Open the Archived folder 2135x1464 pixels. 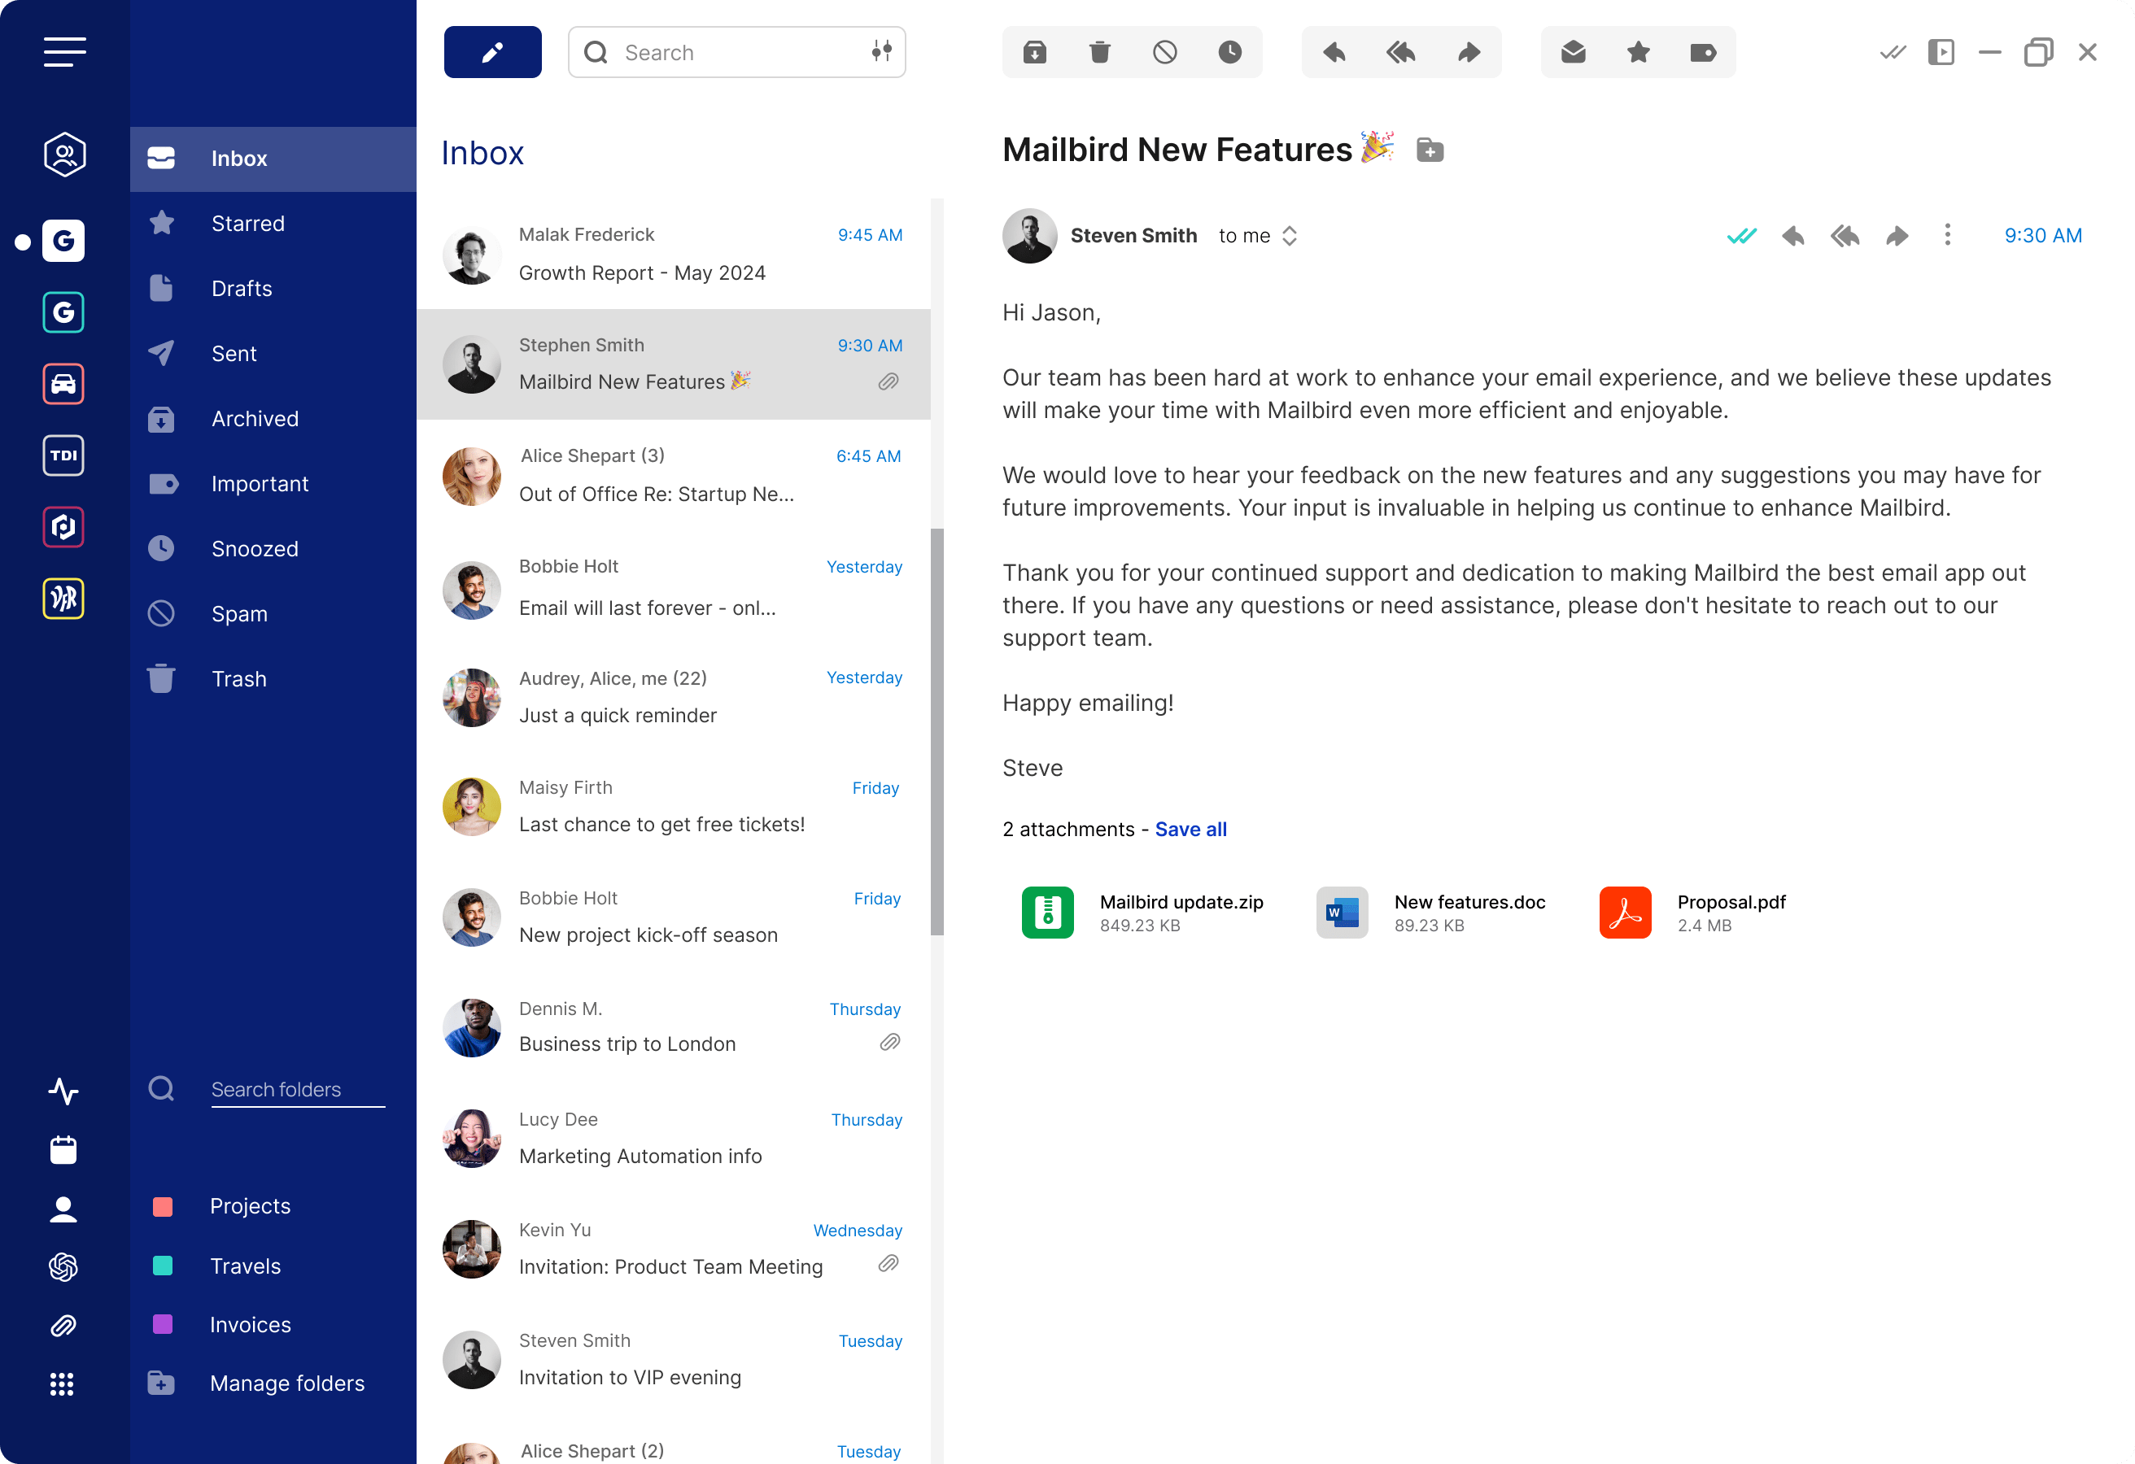(x=273, y=419)
